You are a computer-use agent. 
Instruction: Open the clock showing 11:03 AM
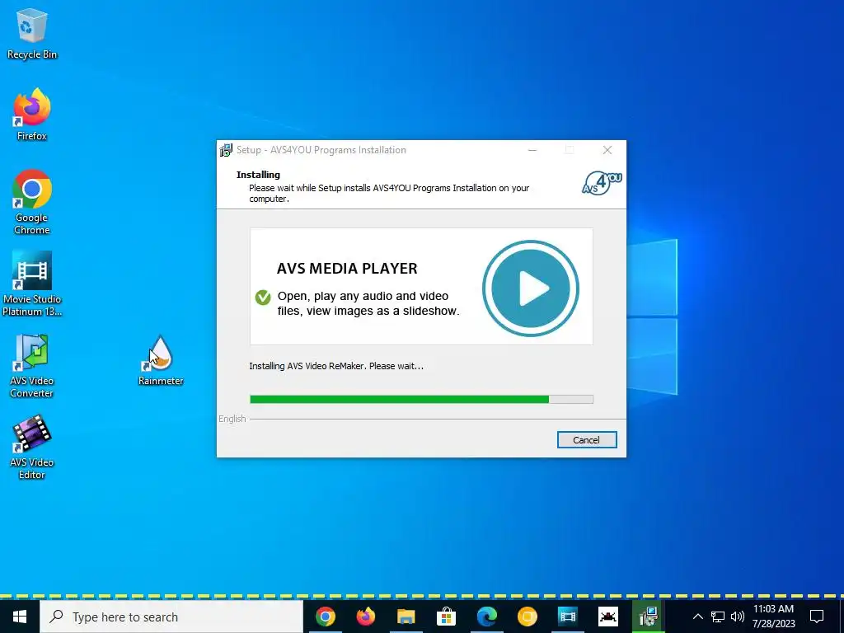click(x=773, y=617)
